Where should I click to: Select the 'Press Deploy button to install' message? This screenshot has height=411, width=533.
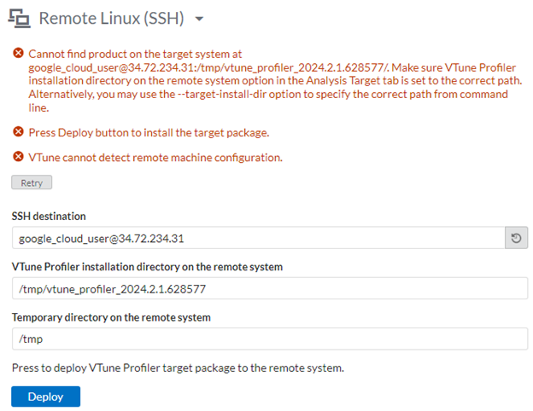point(149,132)
